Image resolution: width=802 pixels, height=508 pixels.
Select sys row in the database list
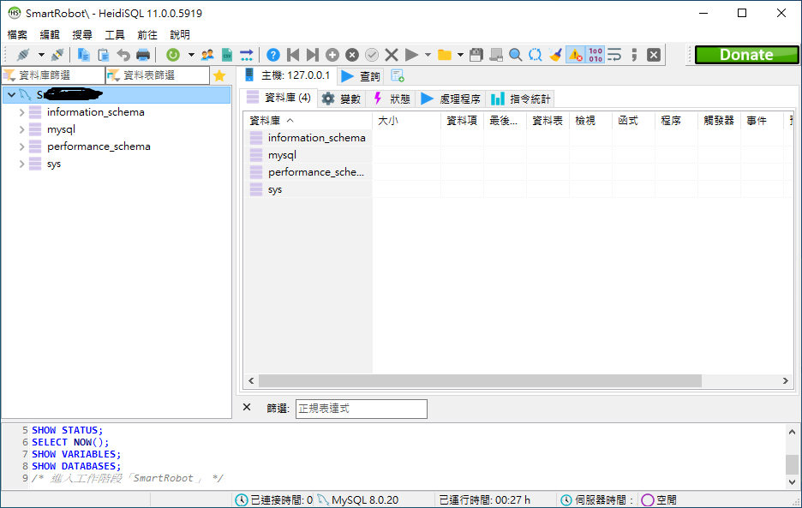308,189
